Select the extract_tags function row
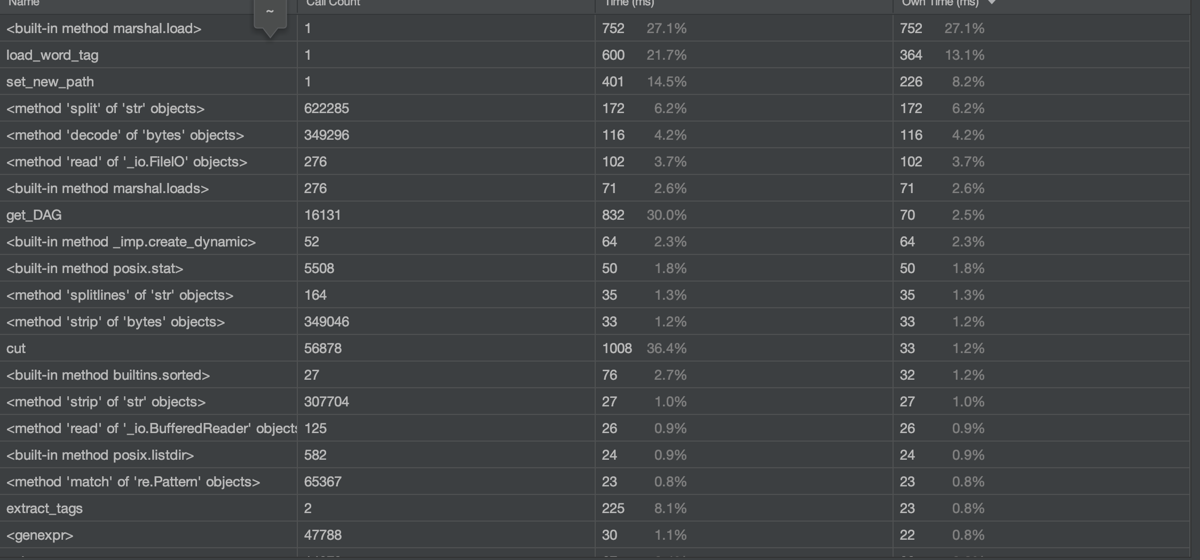Screen dimensions: 1200x560 595,508
